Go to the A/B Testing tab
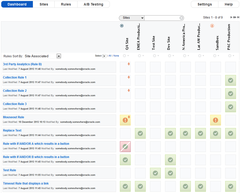This screenshot has height=193, width=240. (93, 4)
